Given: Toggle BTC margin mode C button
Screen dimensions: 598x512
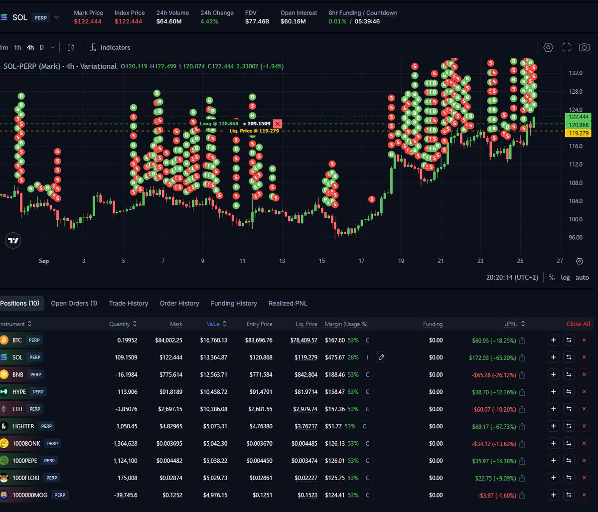Looking at the screenshot, I should 367,340.
